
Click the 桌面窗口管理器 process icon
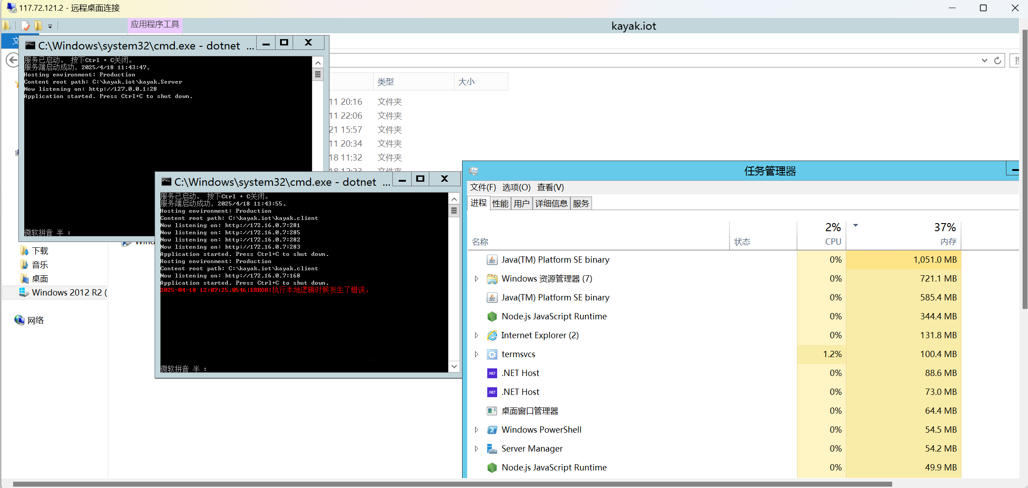[492, 411]
